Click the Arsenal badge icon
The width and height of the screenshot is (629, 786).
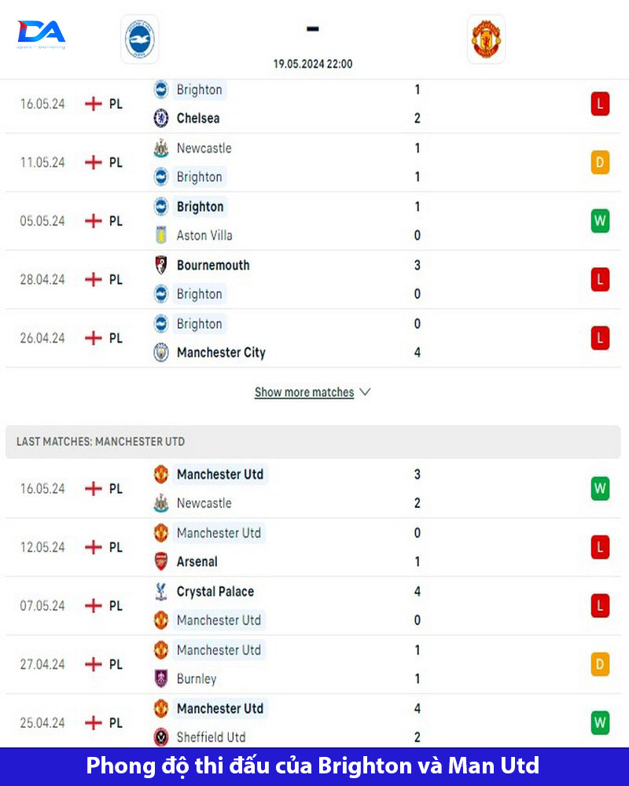[161, 561]
